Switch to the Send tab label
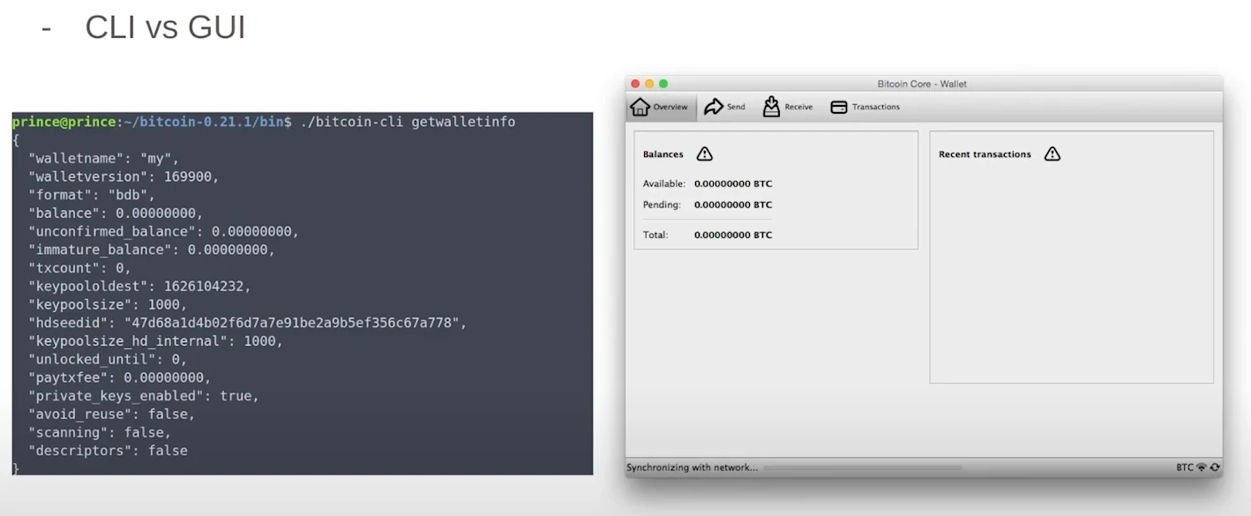Screen dimensions: 1251x516 tap(736, 108)
